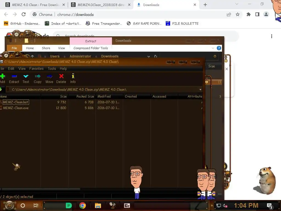
Task: Click the pink Extract contextual tab
Action: 91,41
